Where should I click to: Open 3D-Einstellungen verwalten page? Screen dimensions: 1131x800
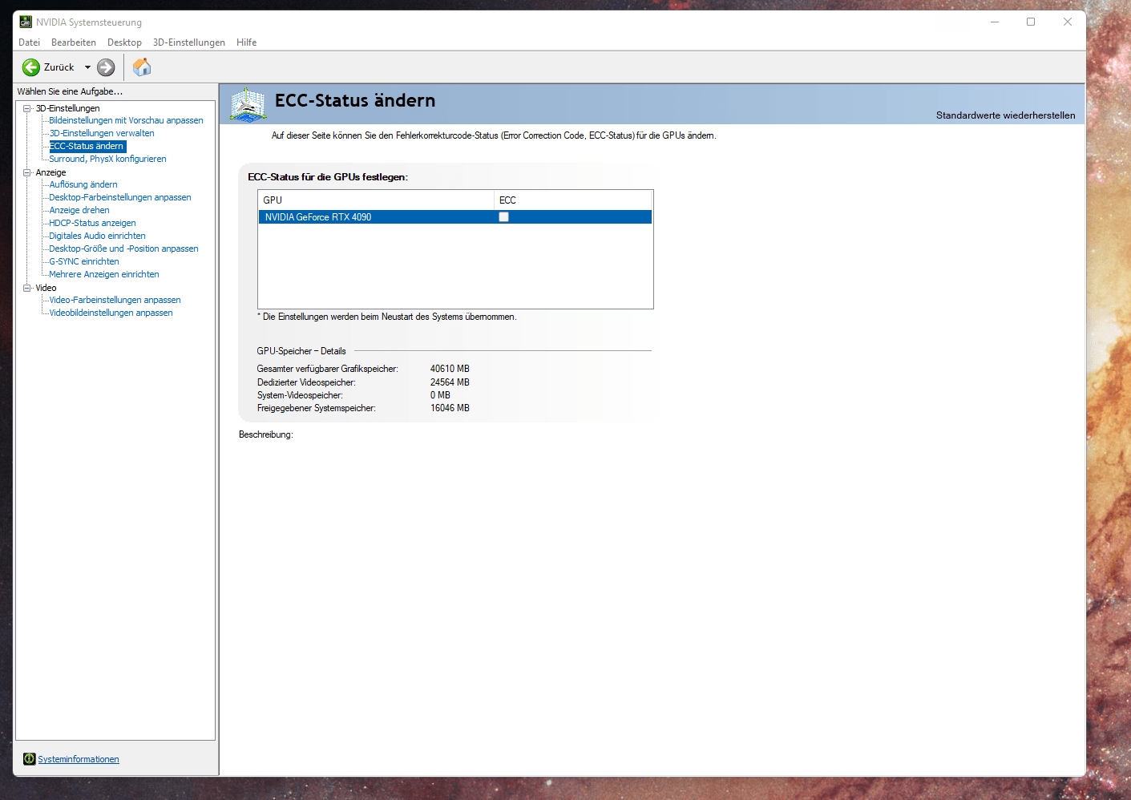[x=102, y=133]
